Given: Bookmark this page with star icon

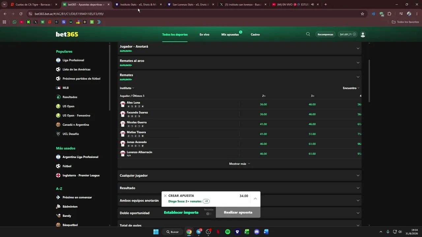Looking at the screenshot, I should [x=362, y=14].
